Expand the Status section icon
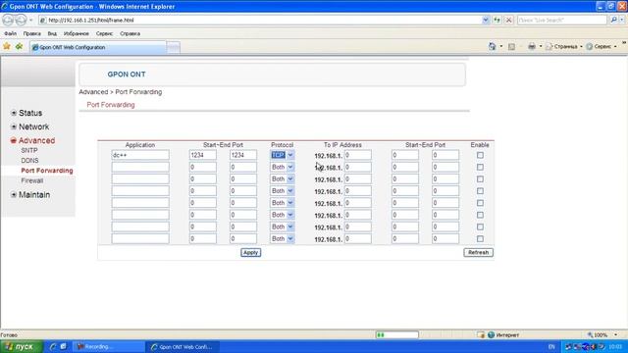The height and width of the screenshot is (353, 628). point(14,113)
